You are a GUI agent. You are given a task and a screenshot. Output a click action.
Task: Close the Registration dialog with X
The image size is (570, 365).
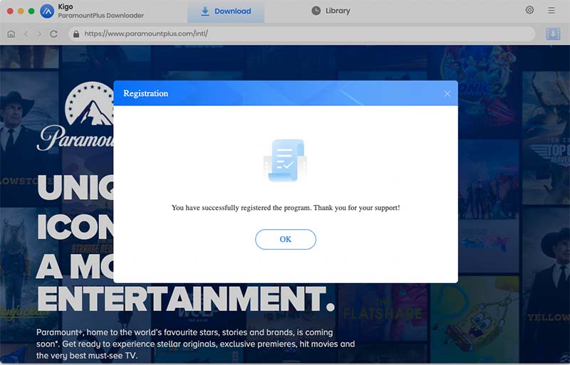pyautogui.click(x=447, y=94)
